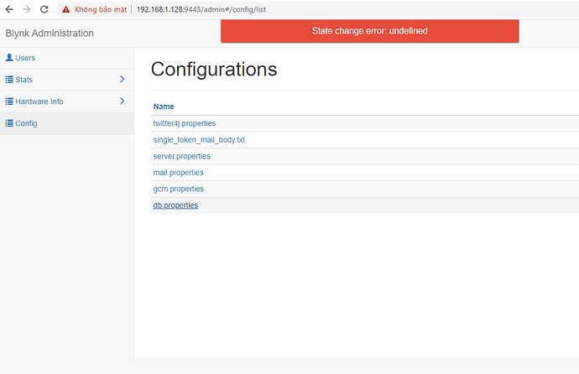Screen dimensions: 579x374
Task: Click the Config list icon
Action: [x=9, y=122]
